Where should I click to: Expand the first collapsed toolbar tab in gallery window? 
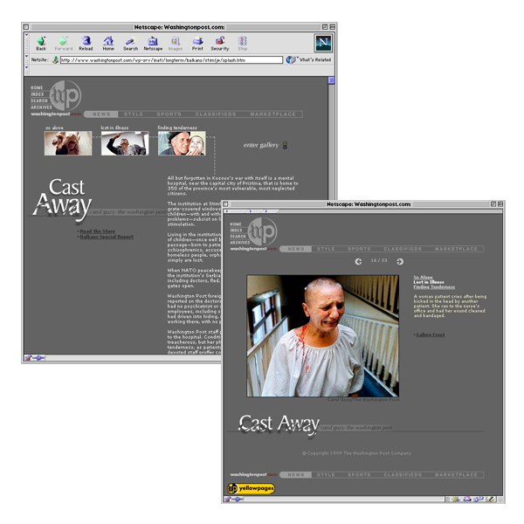pyautogui.click(x=236, y=211)
